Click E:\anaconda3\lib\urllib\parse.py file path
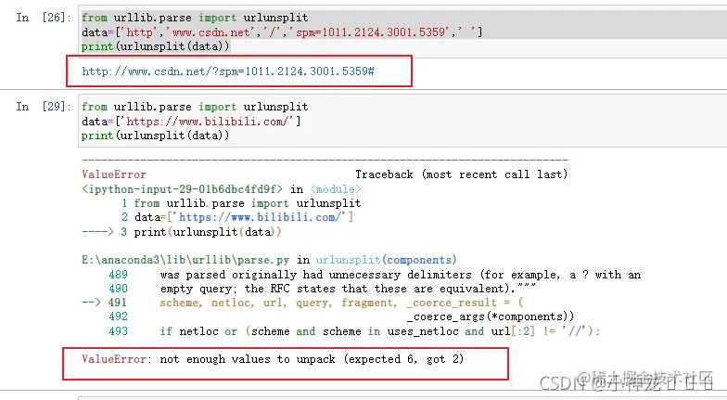This screenshot has height=400, width=727. (185, 260)
